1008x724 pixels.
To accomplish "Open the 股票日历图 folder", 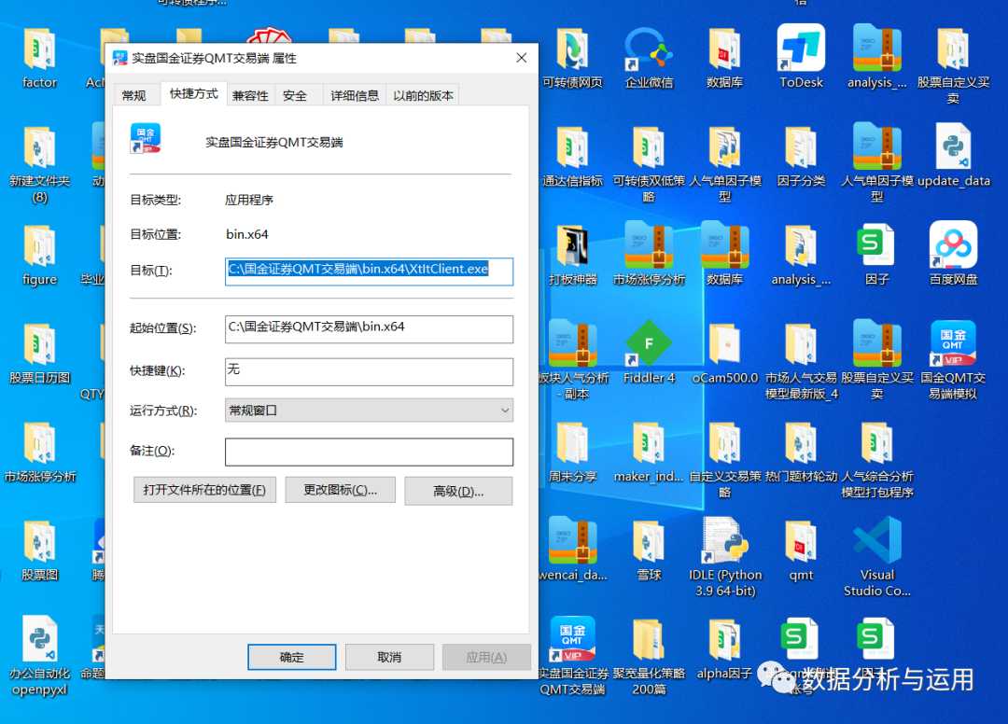I will (x=39, y=354).
